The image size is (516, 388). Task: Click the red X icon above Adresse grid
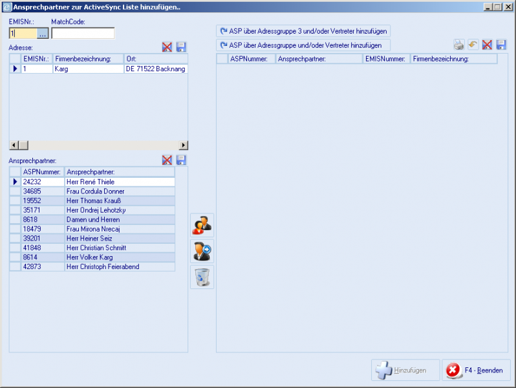coord(167,47)
